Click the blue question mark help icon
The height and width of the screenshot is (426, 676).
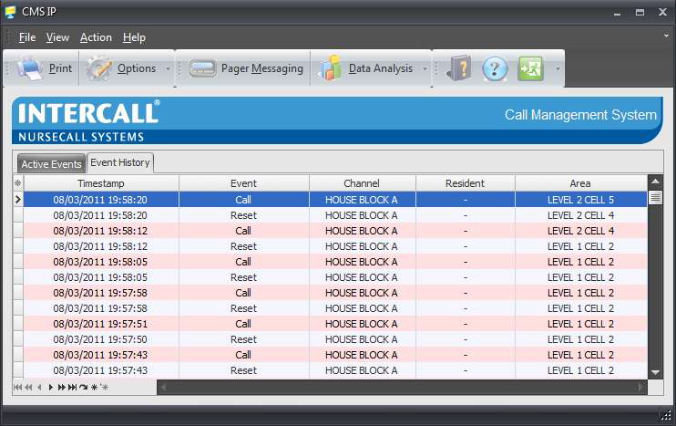pyautogui.click(x=495, y=68)
